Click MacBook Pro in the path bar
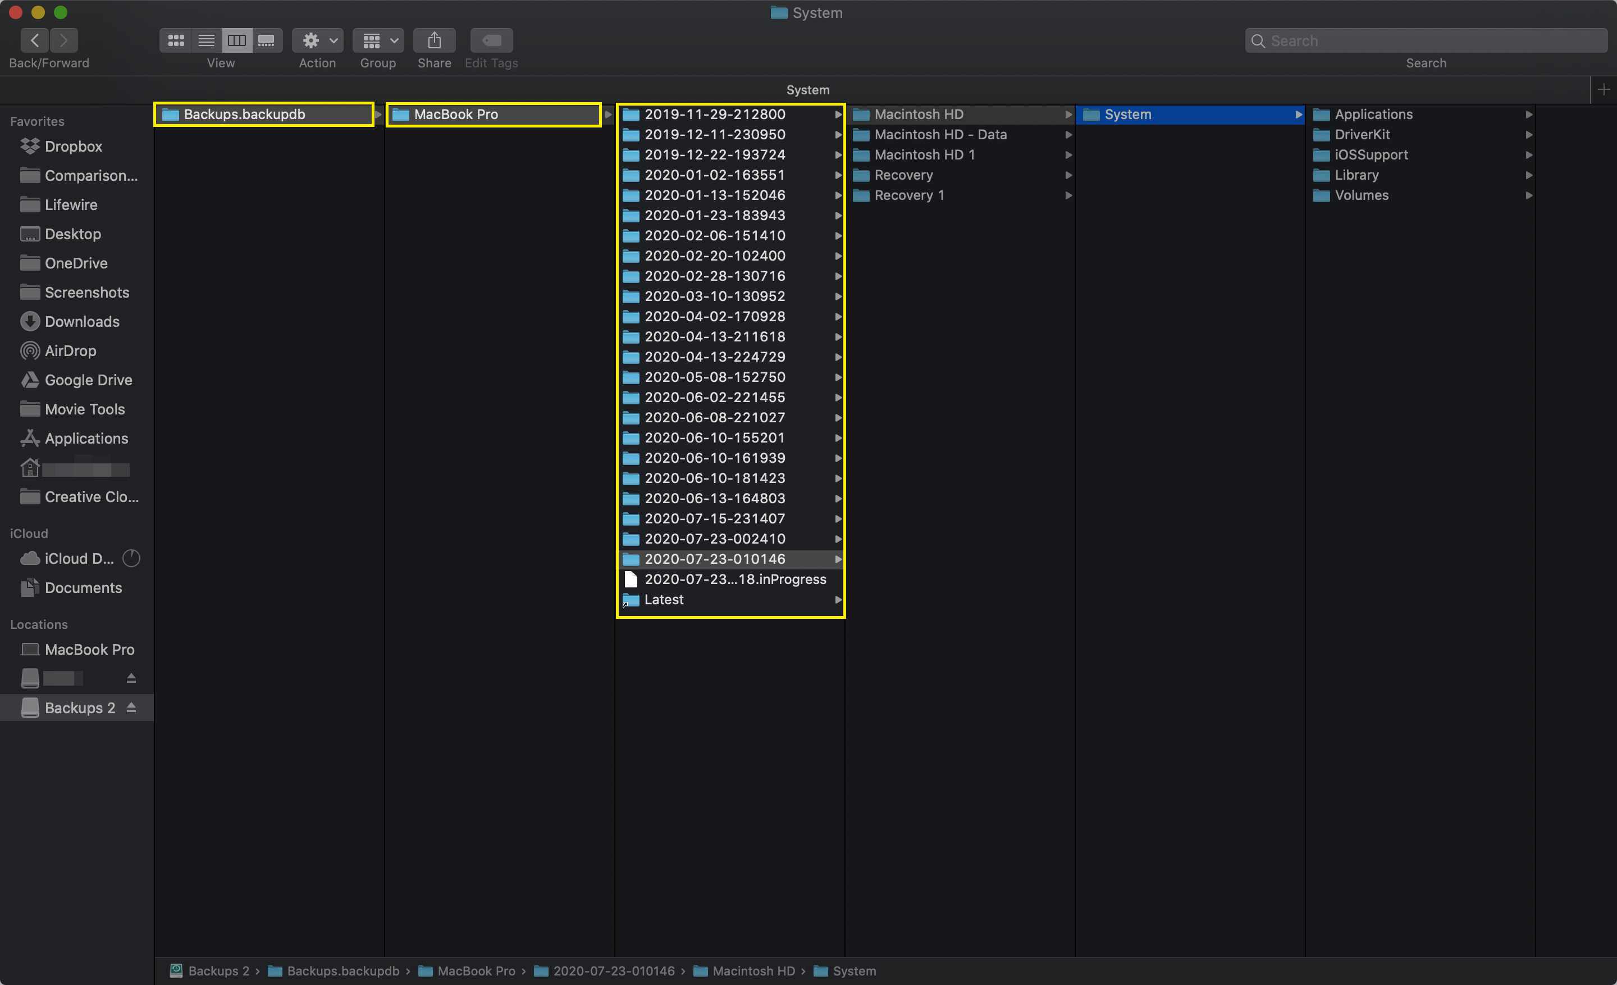Viewport: 1617px width, 985px height. (467, 970)
